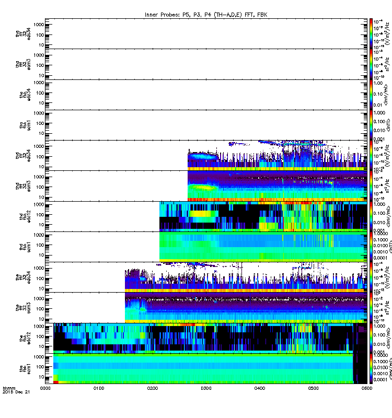Click the color bar beside tha fff edc34 panel
Screen dimensions: 392x418
click(371, 33)
